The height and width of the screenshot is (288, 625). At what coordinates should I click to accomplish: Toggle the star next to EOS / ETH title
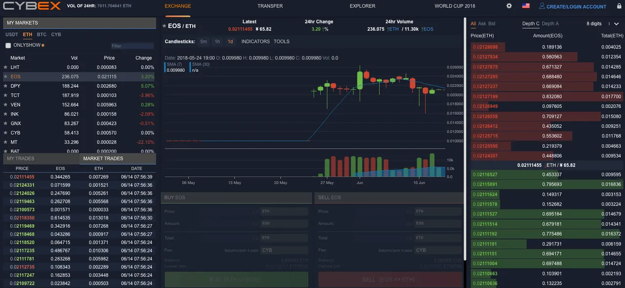164,26
